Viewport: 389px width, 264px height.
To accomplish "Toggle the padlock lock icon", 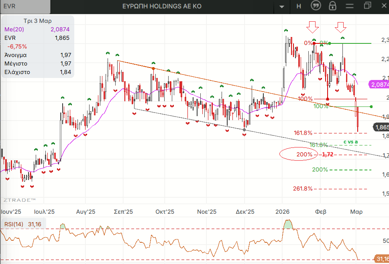I will (x=332, y=6).
